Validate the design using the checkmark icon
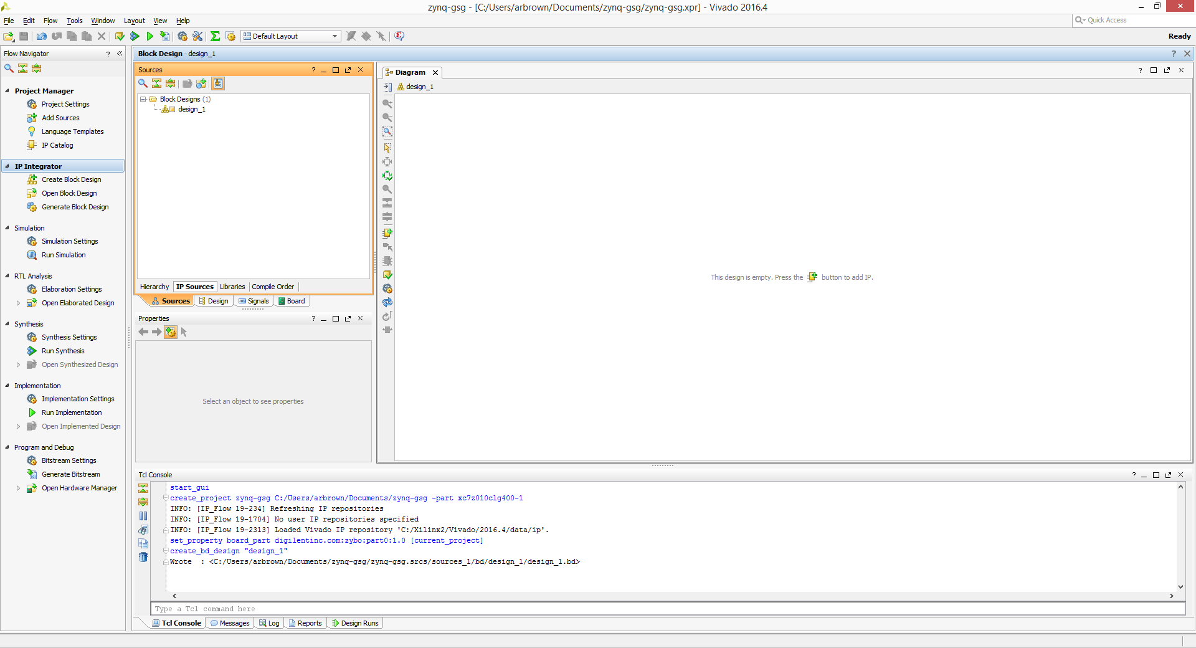 click(x=387, y=275)
